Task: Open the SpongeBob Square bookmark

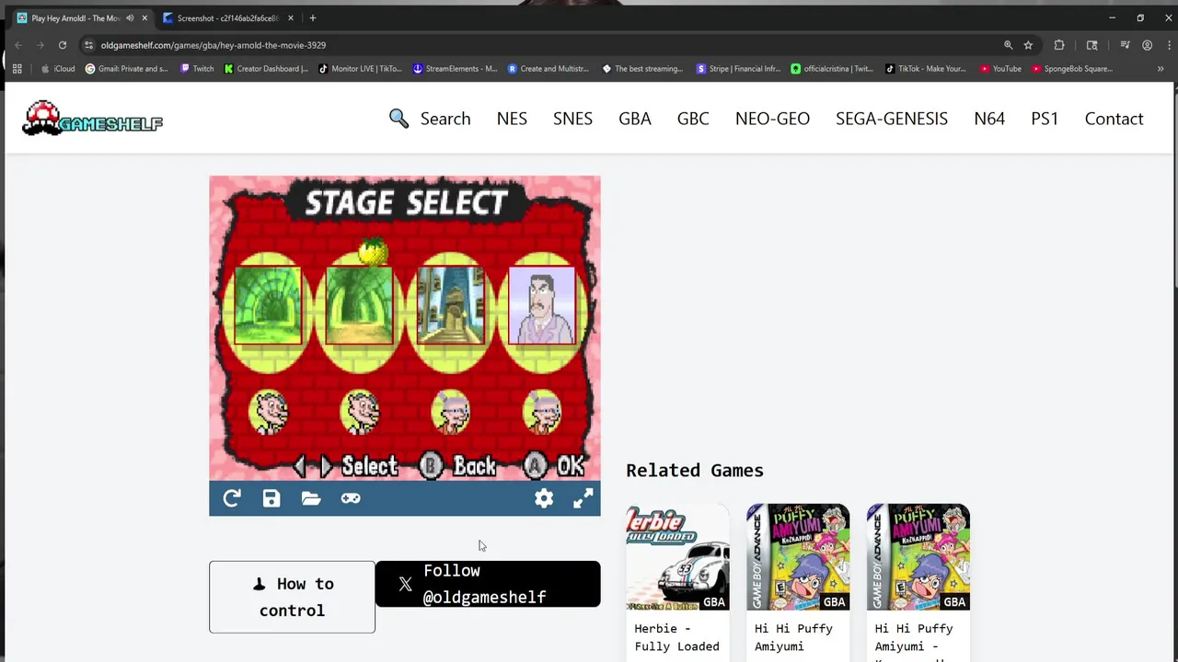Action: 1072,69
